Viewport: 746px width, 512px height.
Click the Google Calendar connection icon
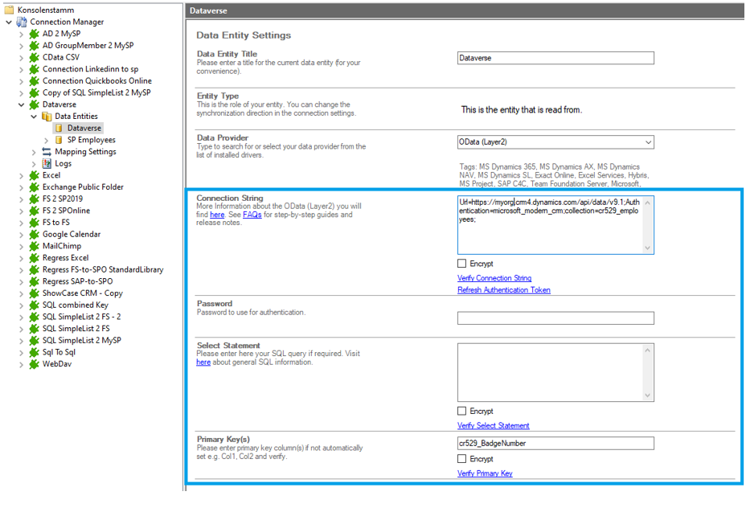34,234
